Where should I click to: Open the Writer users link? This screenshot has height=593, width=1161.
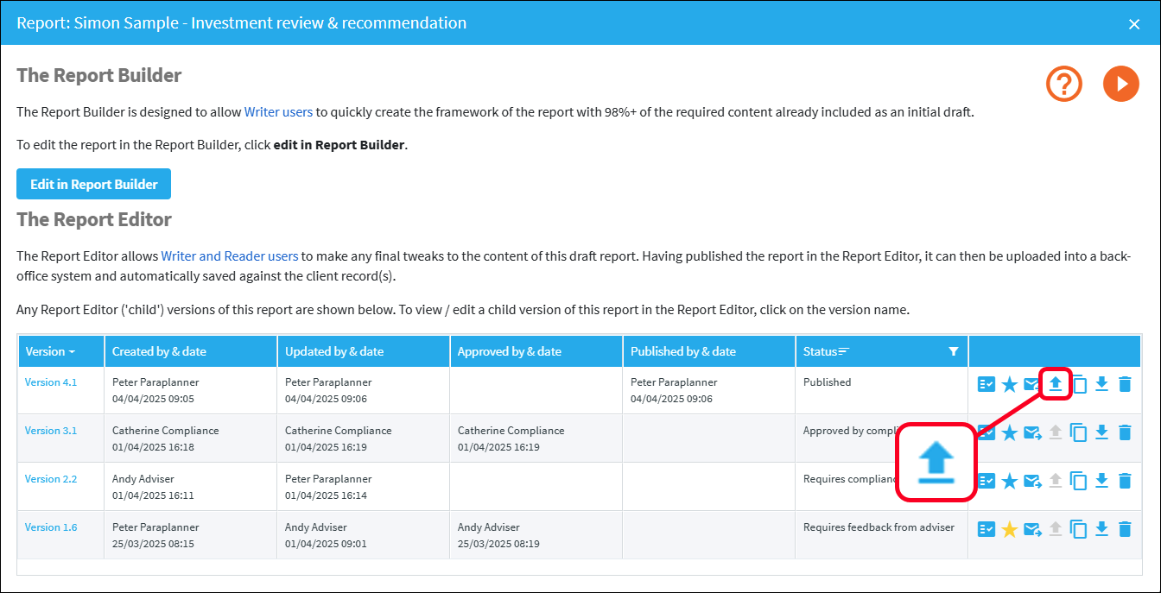click(278, 111)
